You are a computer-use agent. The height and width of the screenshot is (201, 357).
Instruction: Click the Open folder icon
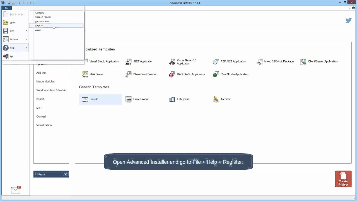pos(6,23)
